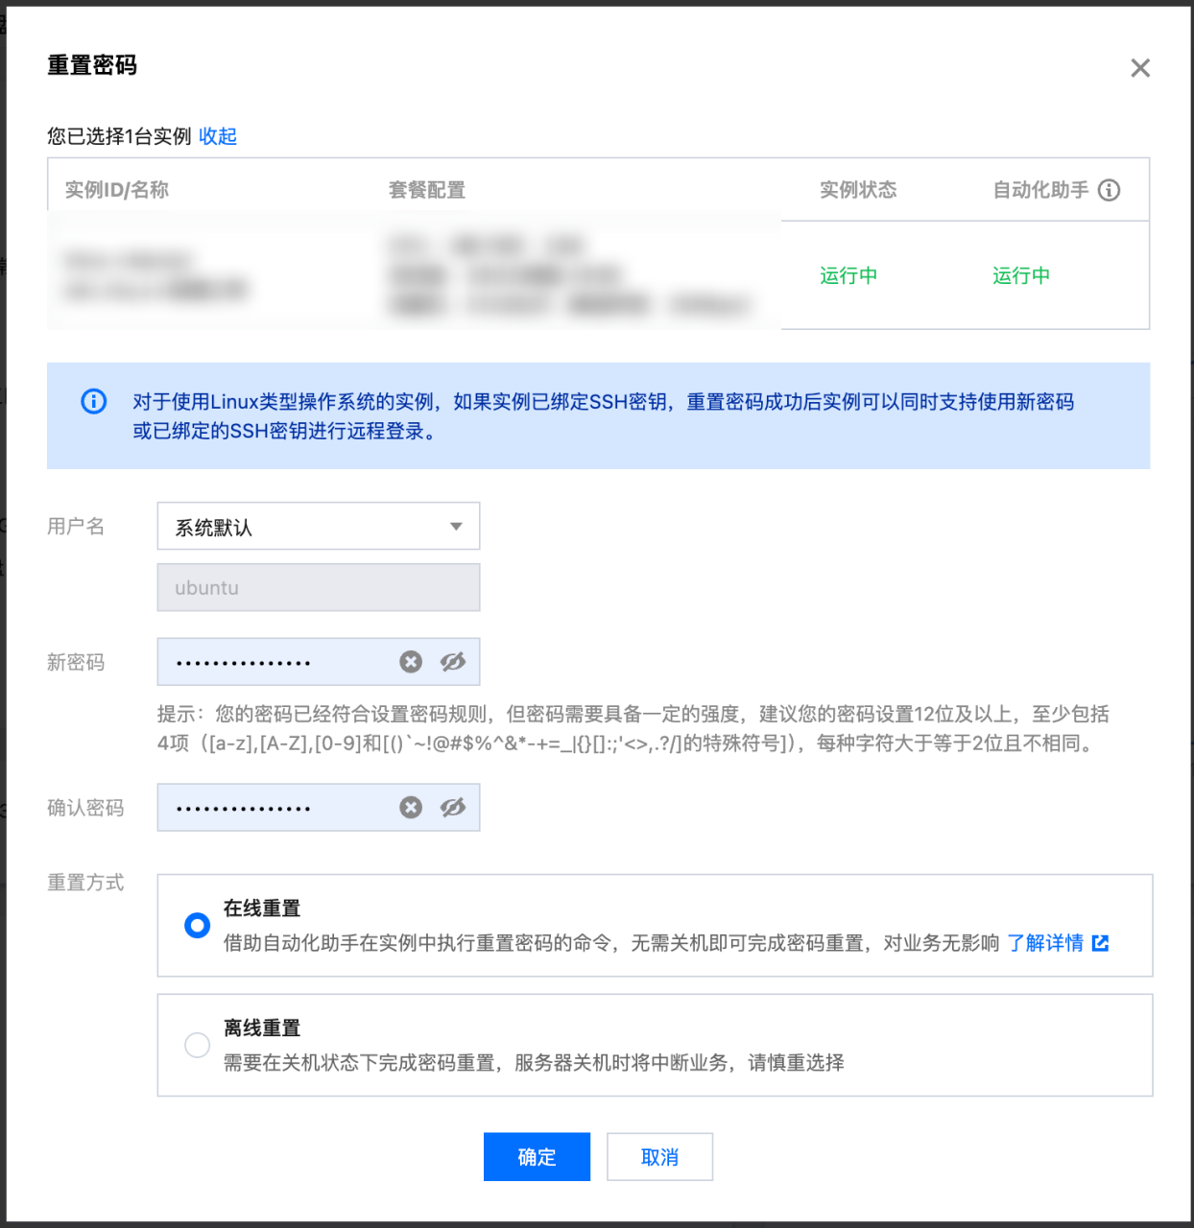Open the 系统默认 username dropdown
Image resolution: width=1194 pixels, height=1228 pixels.
click(319, 526)
